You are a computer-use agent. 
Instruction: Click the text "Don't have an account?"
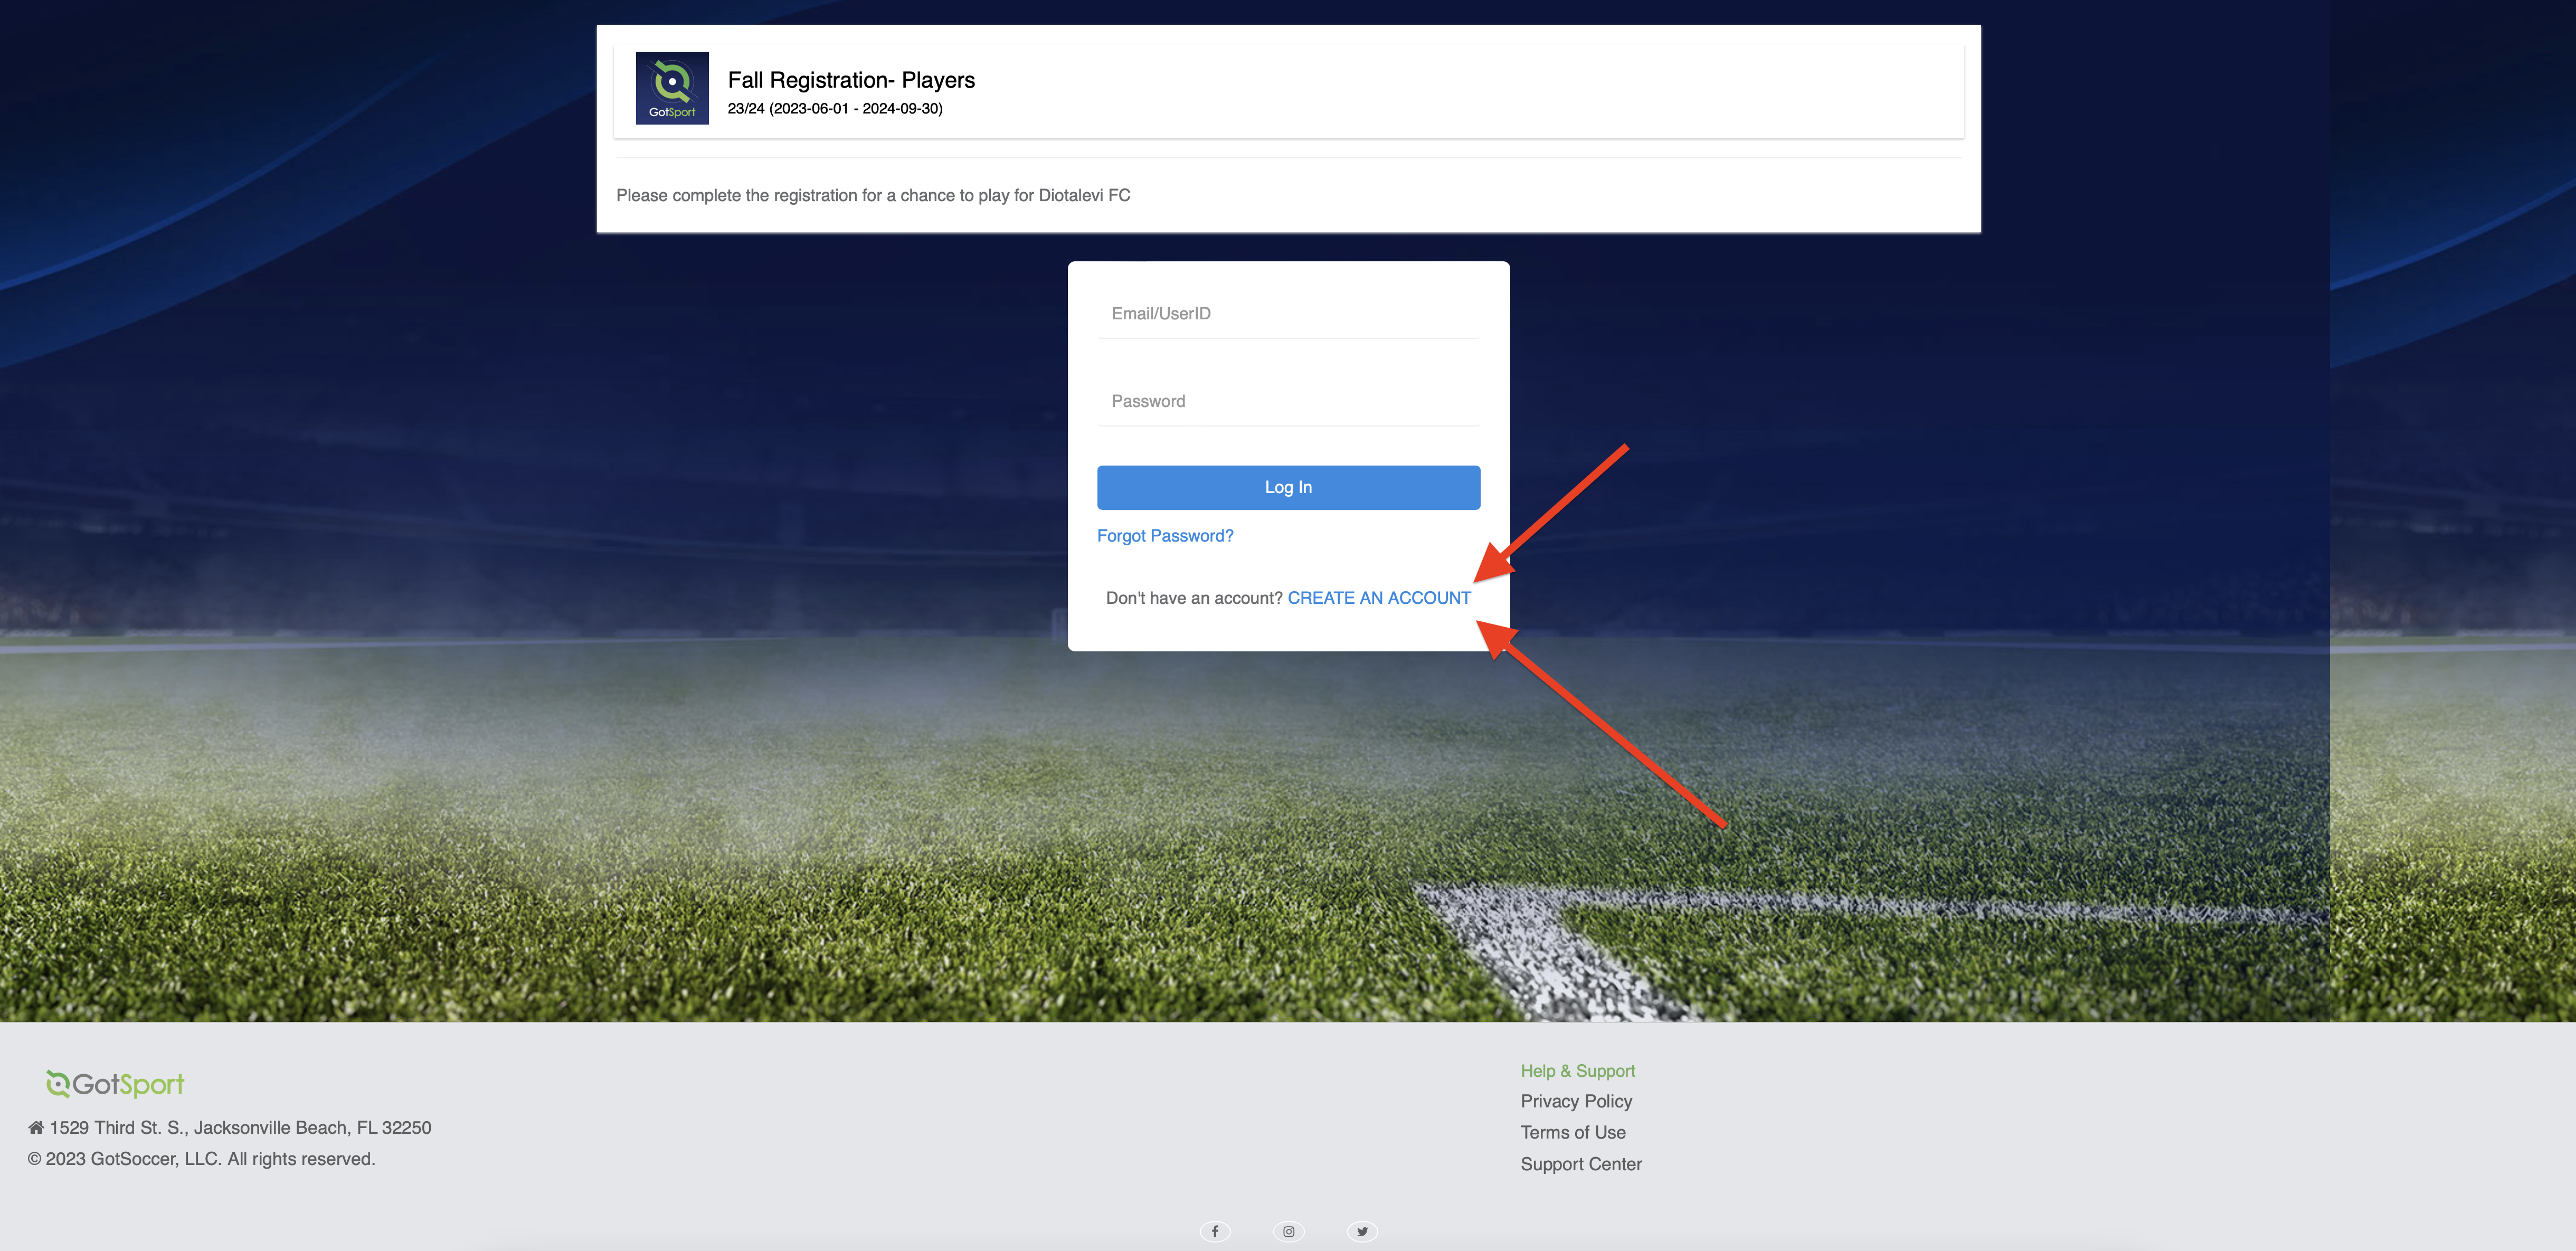1194,598
